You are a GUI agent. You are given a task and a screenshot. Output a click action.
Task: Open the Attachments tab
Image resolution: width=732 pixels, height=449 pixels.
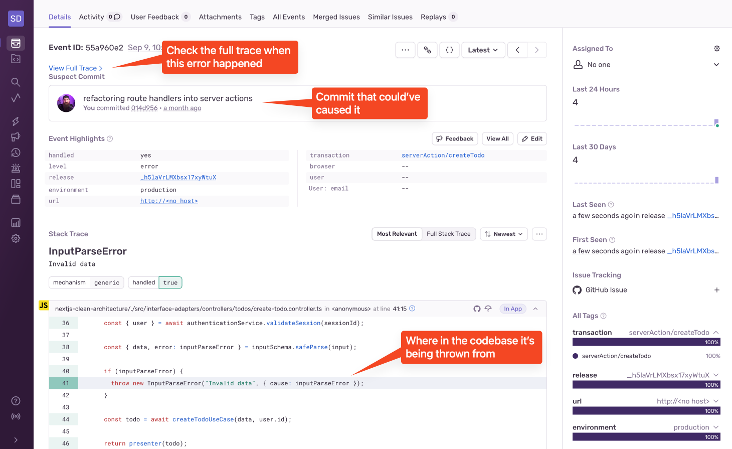(220, 17)
